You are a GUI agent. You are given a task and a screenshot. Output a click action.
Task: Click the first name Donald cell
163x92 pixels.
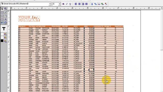click(x=31, y=28)
